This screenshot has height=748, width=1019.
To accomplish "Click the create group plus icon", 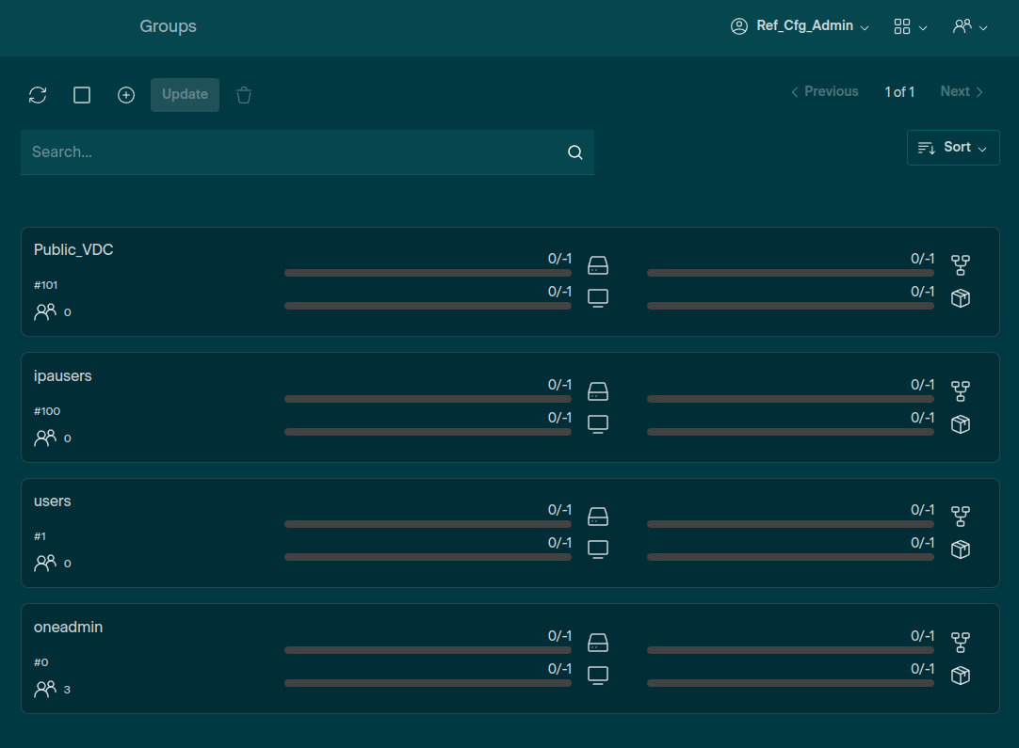I will tap(126, 95).
